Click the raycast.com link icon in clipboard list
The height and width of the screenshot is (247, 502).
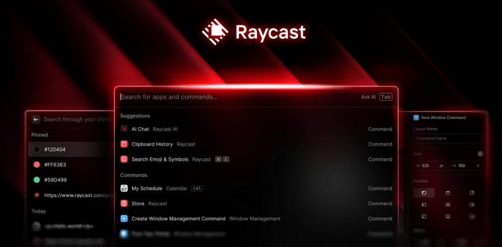coord(37,195)
